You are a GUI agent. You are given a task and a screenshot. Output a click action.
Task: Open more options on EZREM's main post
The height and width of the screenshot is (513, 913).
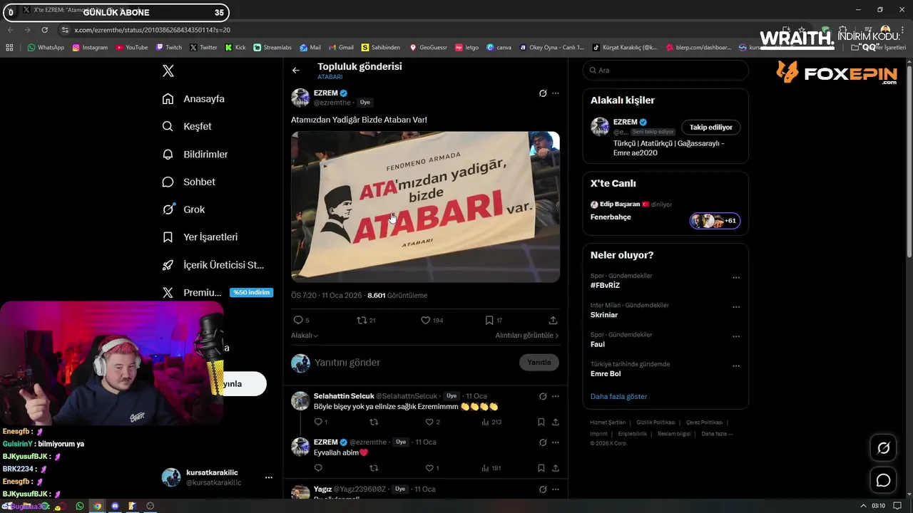556,93
